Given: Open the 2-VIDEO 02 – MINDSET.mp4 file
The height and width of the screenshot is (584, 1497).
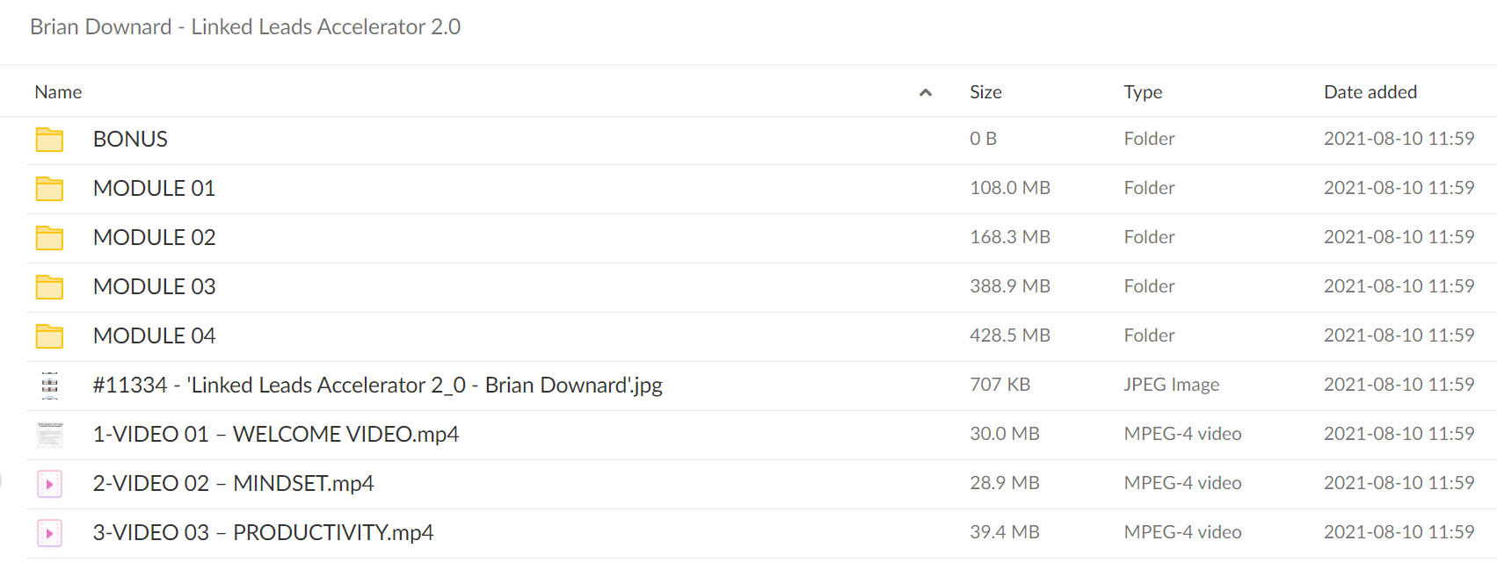Looking at the screenshot, I should coord(233,484).
